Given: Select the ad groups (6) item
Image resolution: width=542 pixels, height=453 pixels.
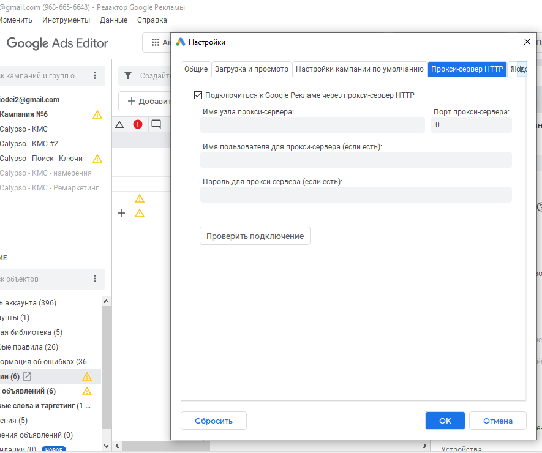Looking at the screenshot, I should click(x=28, y=391).
